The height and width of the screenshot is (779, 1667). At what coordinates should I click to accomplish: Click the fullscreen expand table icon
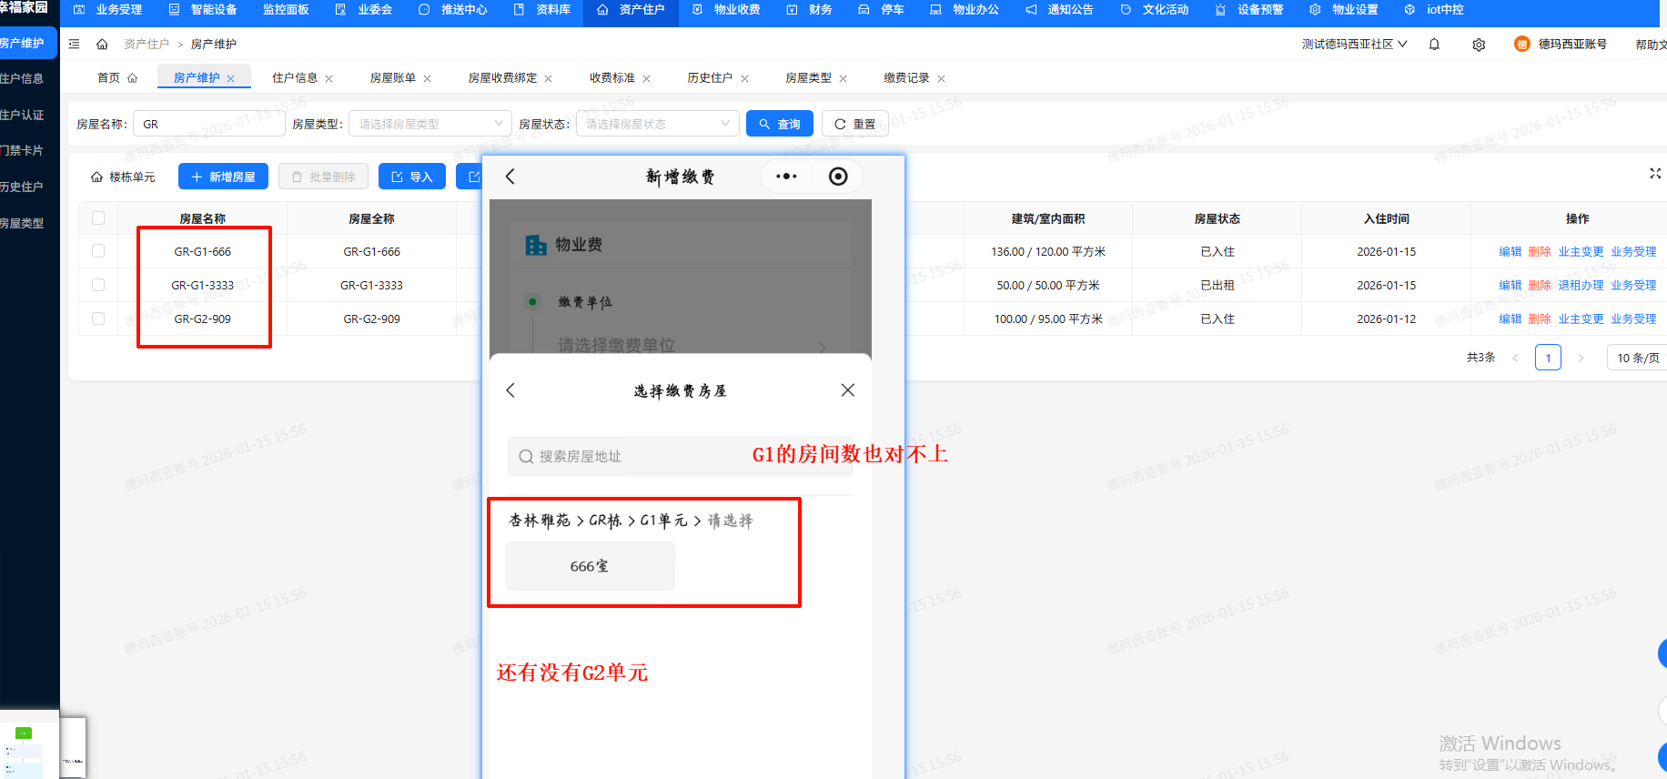(1654, 173)
